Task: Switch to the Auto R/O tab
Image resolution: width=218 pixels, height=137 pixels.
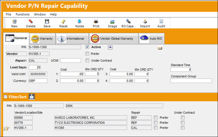Action: [151, 39]
